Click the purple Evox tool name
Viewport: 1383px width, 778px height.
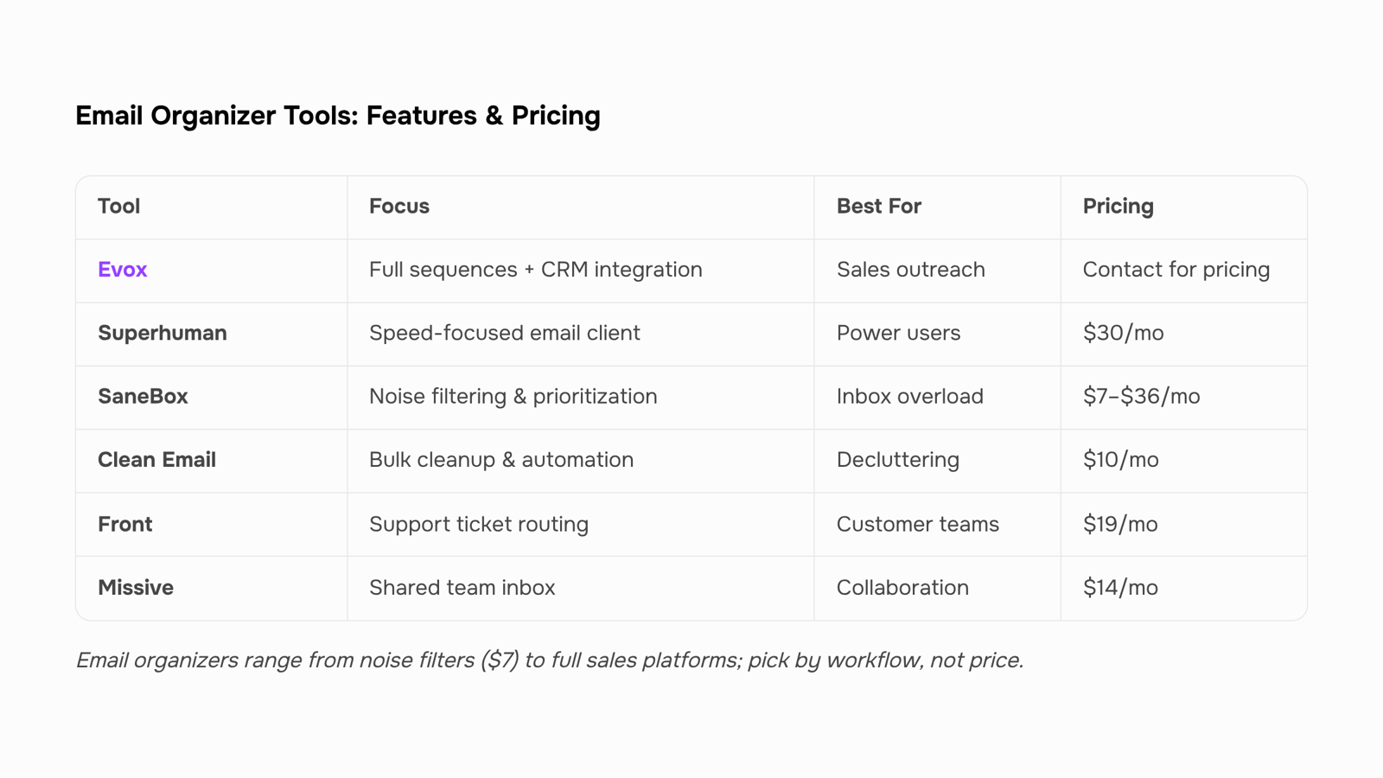(x=122, y=270)
